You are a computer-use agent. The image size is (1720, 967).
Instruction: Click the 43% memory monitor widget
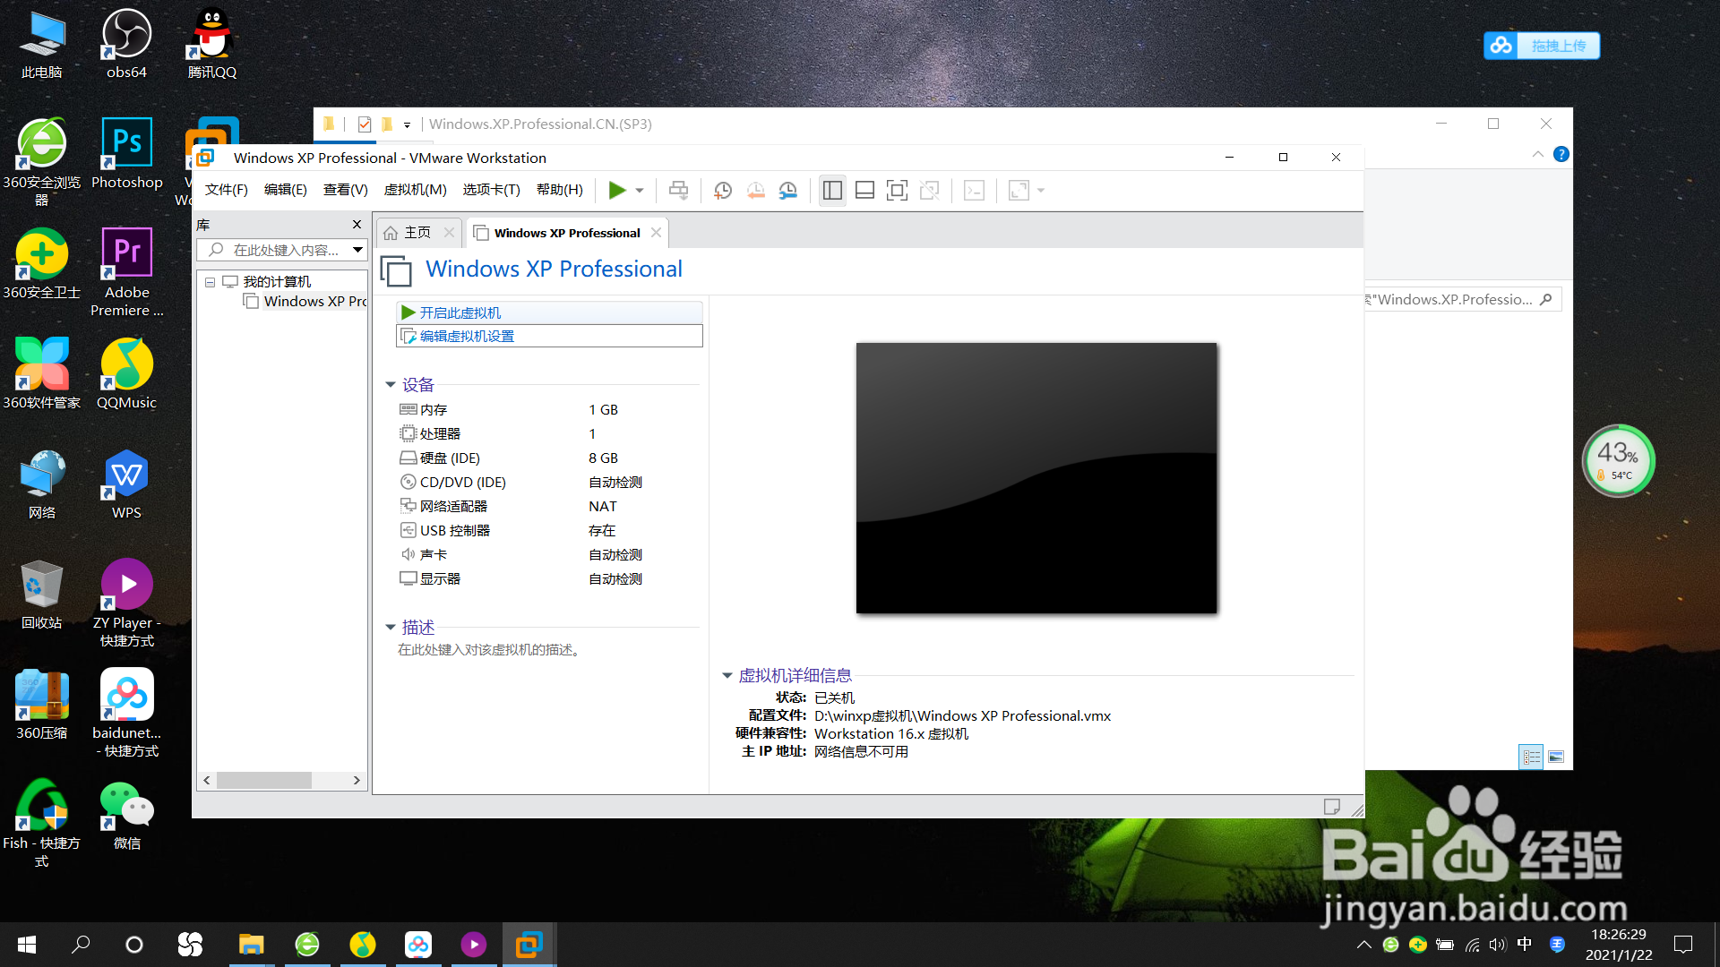click(1618, 461)
